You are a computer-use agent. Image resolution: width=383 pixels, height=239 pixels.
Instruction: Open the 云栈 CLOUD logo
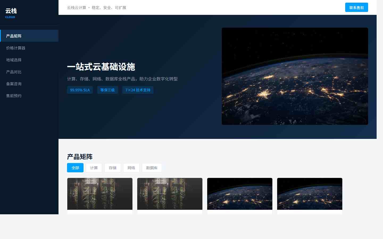(11, 13)
